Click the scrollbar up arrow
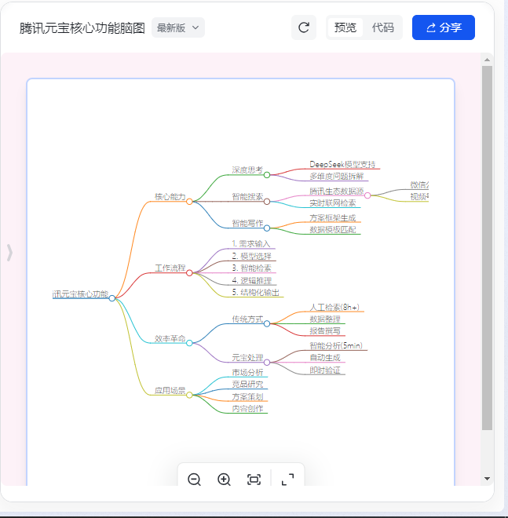The width and height of the screenshot is (508, 518). click(487, 60)
